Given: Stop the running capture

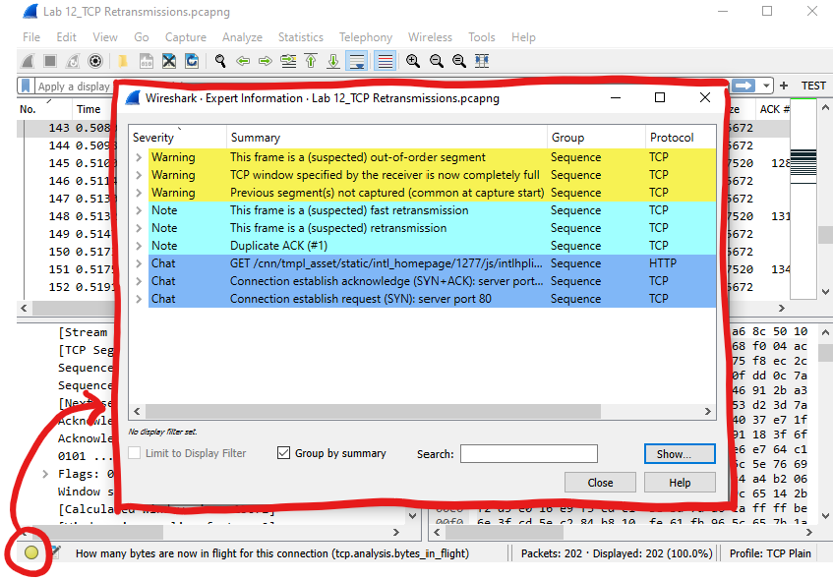Looking at the screenshot, I should pyautogui.click(x=50, y=61).
